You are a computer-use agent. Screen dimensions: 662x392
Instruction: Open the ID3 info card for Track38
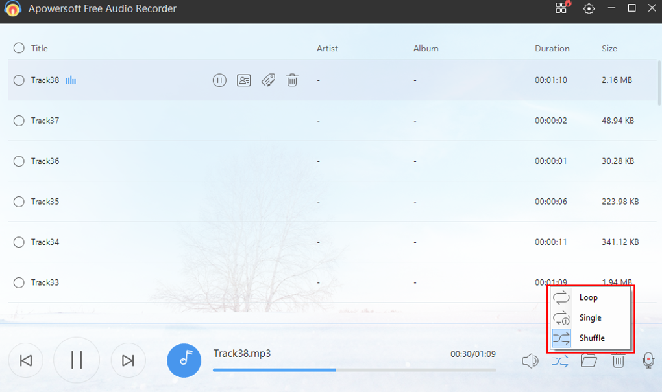pos(243,80)
